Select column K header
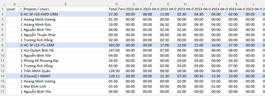Image resolution: width=265 pixels, height=96 pixels. click(237, 4)
